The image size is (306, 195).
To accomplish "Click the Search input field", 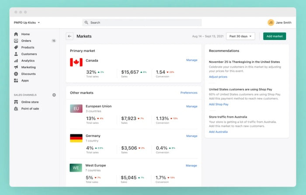I will pyautogui.click(x=142, y=22).
